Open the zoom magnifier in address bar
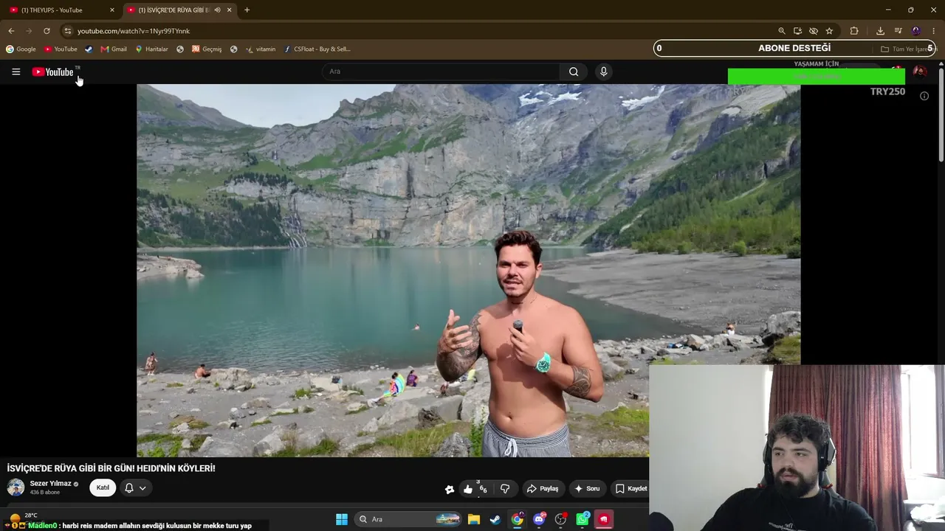 click(x=781, y=31)
